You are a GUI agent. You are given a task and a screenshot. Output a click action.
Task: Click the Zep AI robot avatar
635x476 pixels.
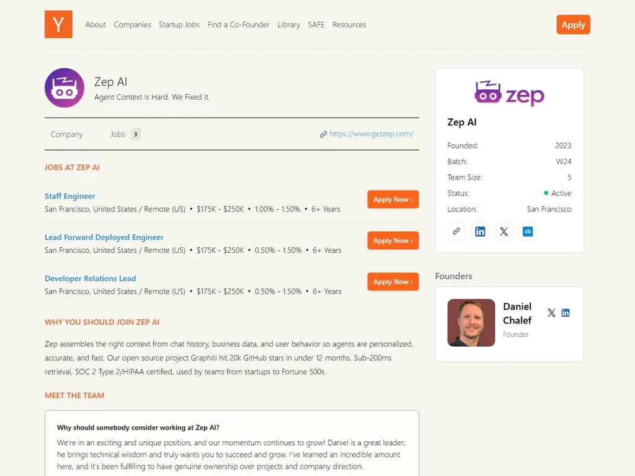(64, 87)
